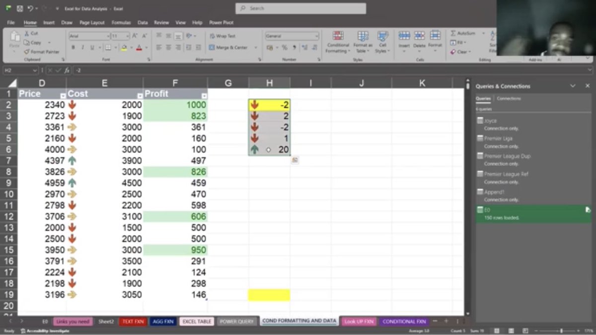Apply Comma Style format

tap(295, 48)
